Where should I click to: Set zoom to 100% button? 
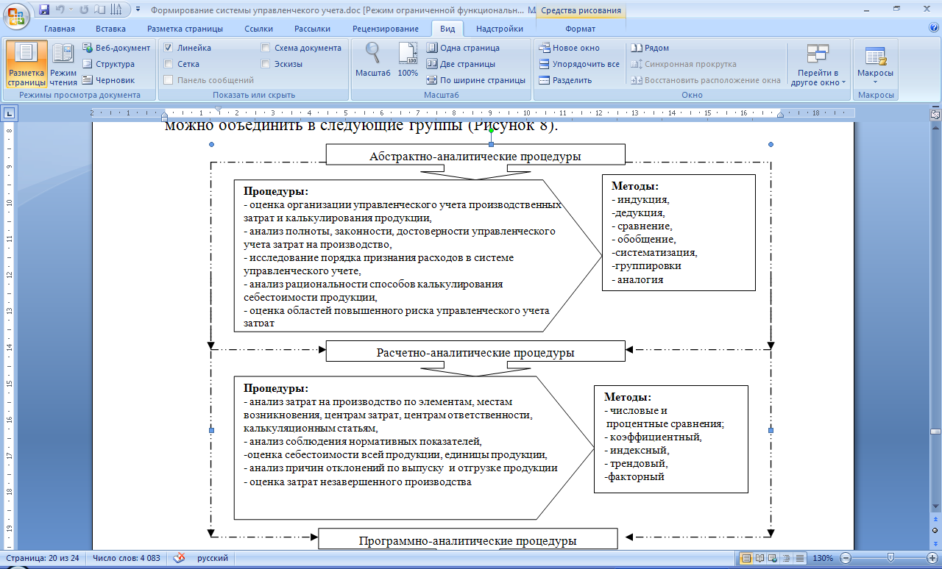[x=408, y=60]
